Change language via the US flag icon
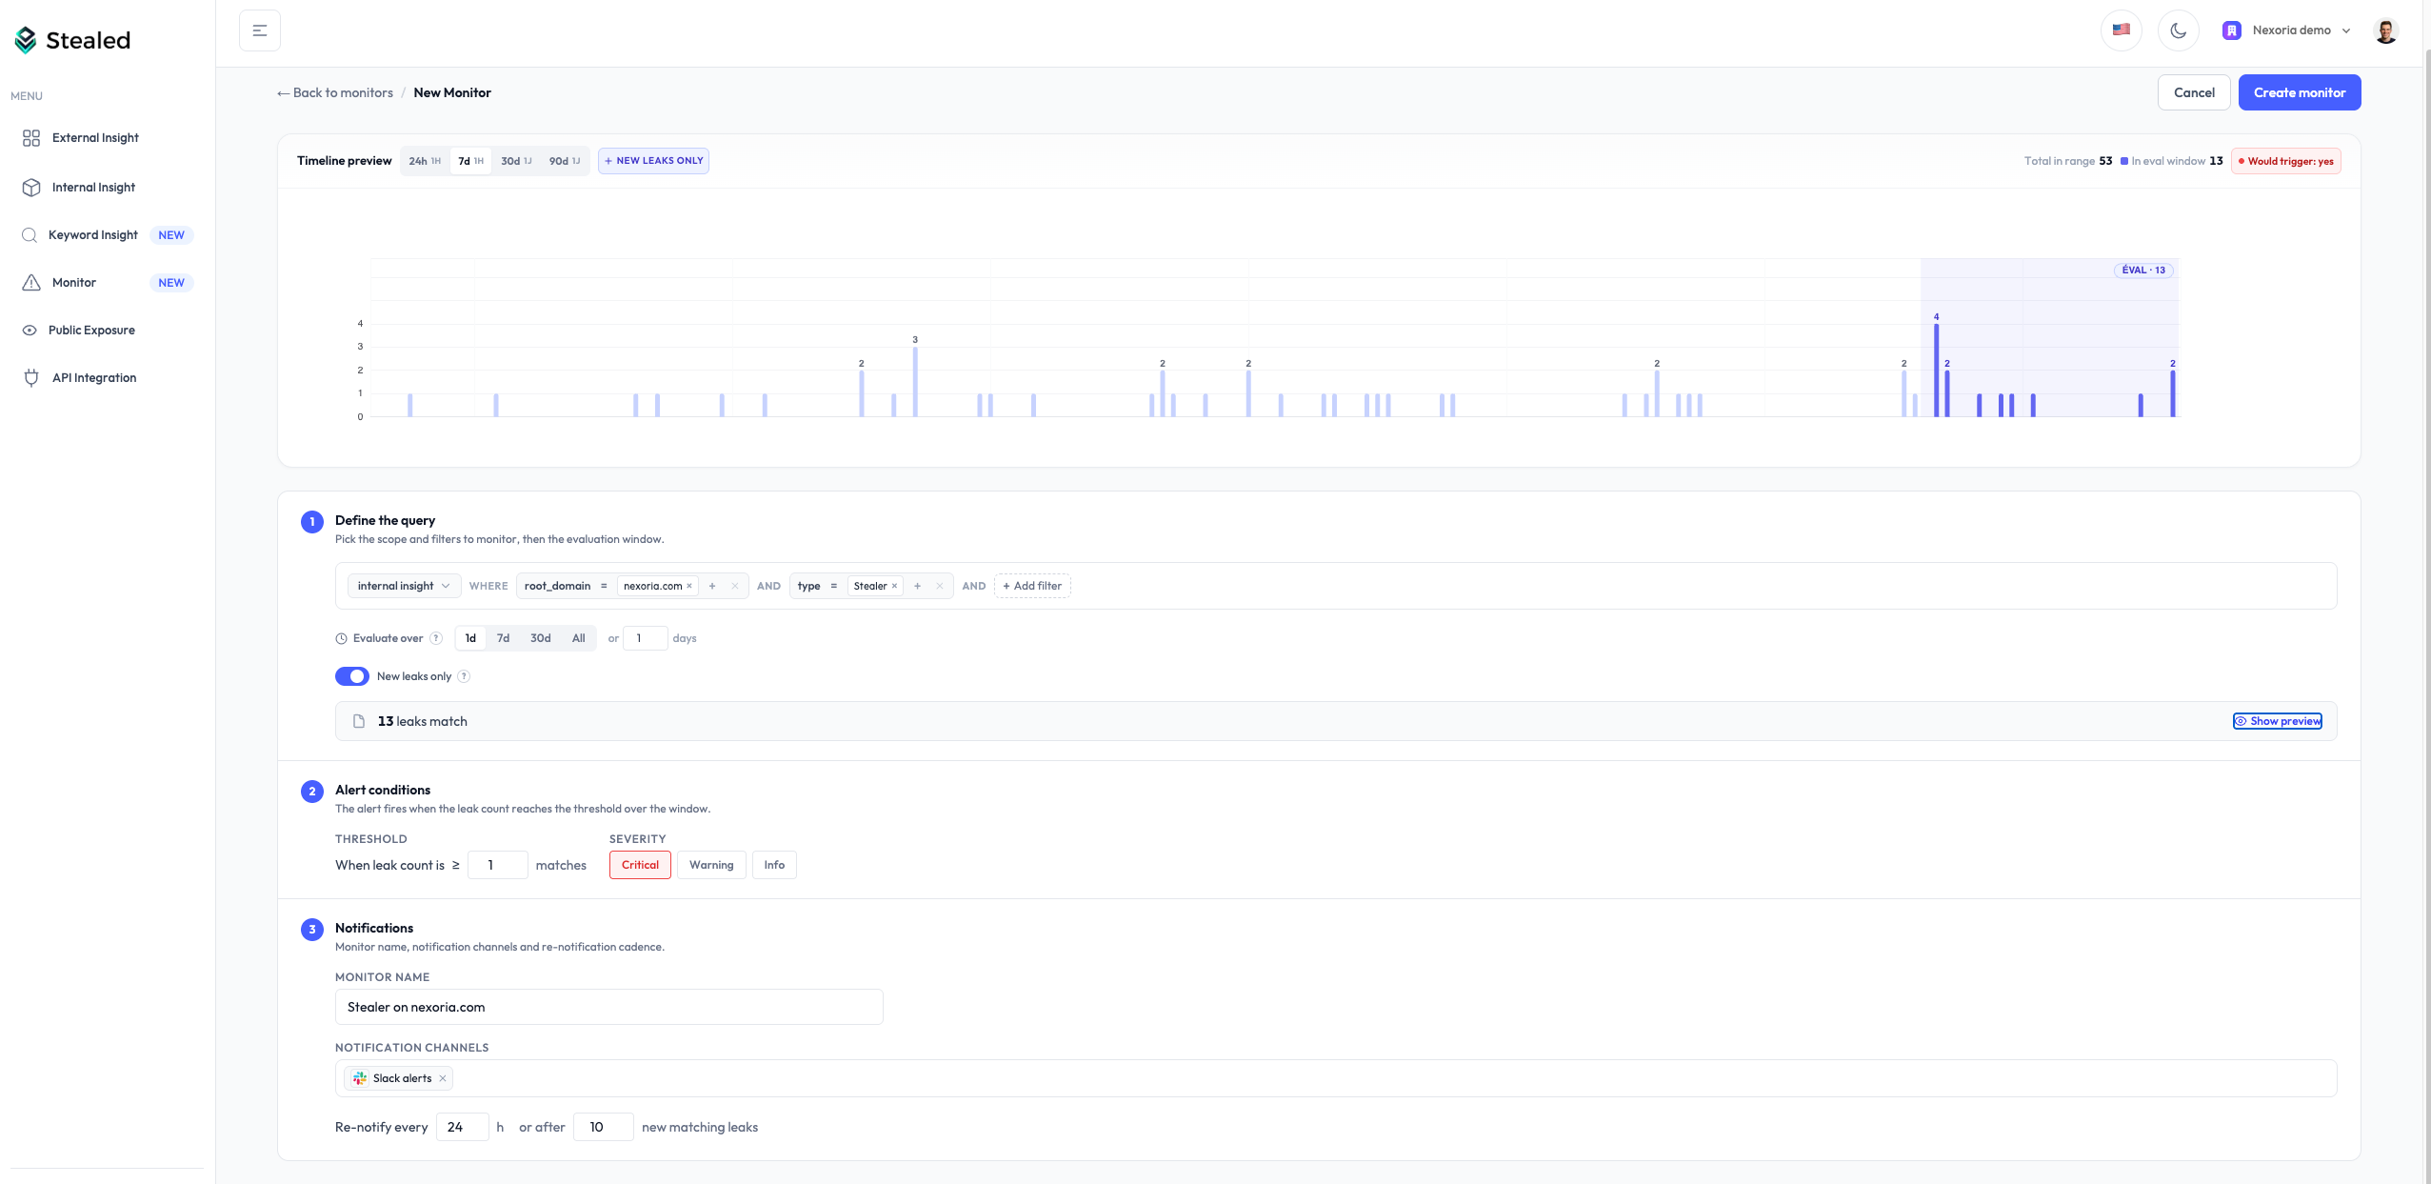The height and width of the screenshot is (1184, 2431). pos(2121,30)
